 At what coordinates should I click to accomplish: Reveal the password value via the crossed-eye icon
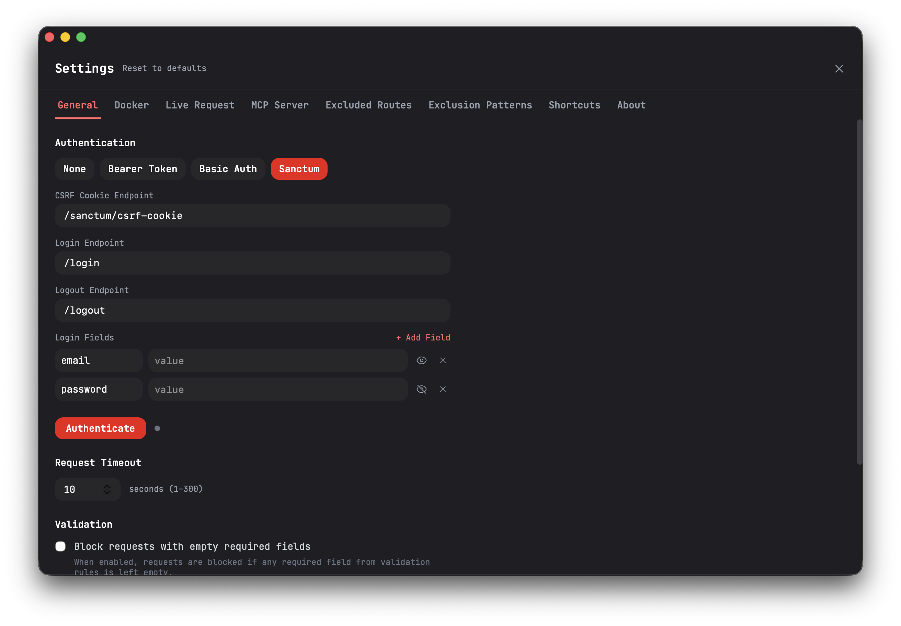421,389
